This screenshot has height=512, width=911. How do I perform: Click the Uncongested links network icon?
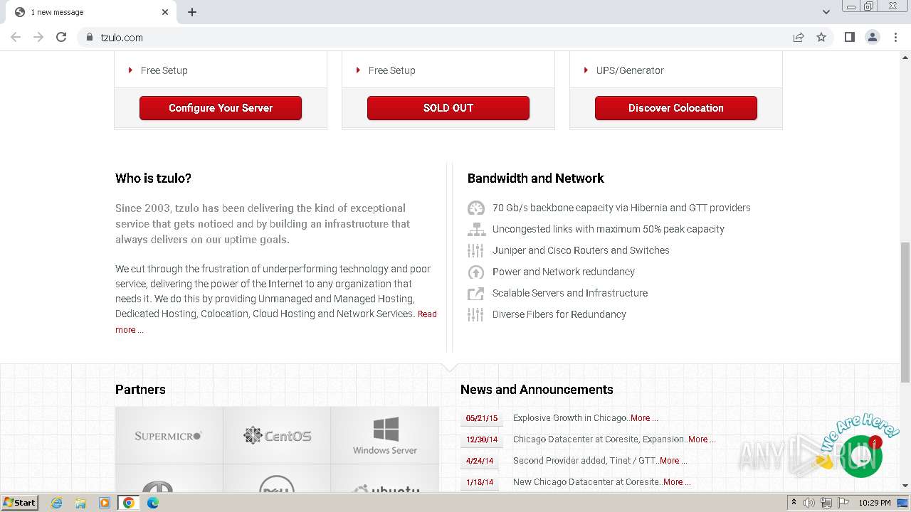(x=475, y=229)
